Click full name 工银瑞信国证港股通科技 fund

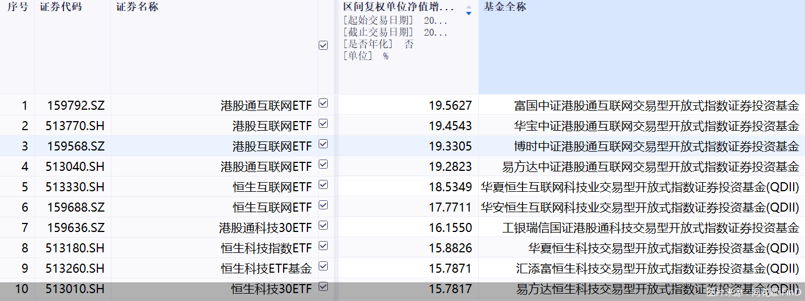point(651,227)
